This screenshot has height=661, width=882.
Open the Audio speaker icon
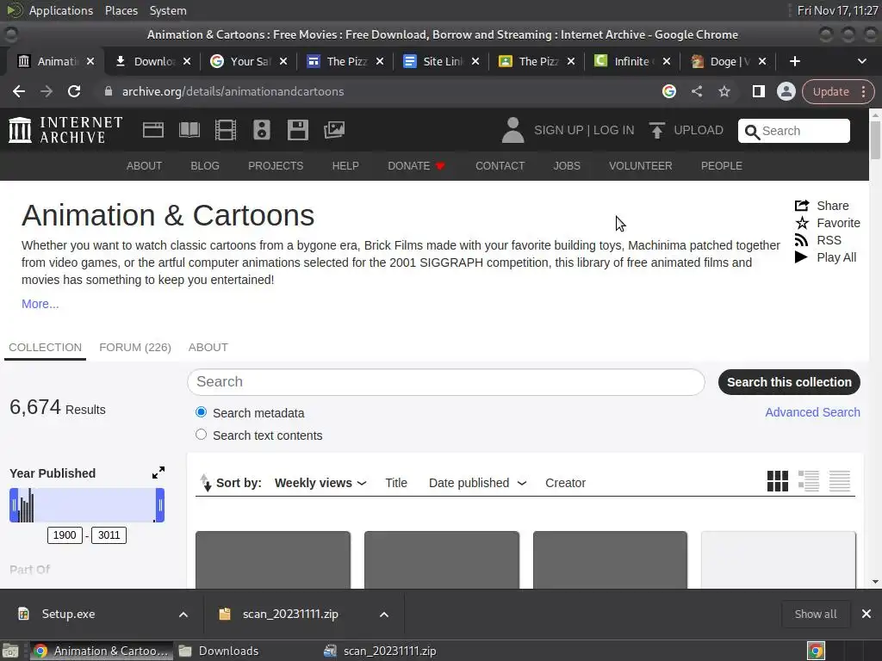[262, 130]
